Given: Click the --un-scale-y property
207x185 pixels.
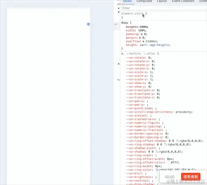Looking at the screenshot, I should (137, 76).
